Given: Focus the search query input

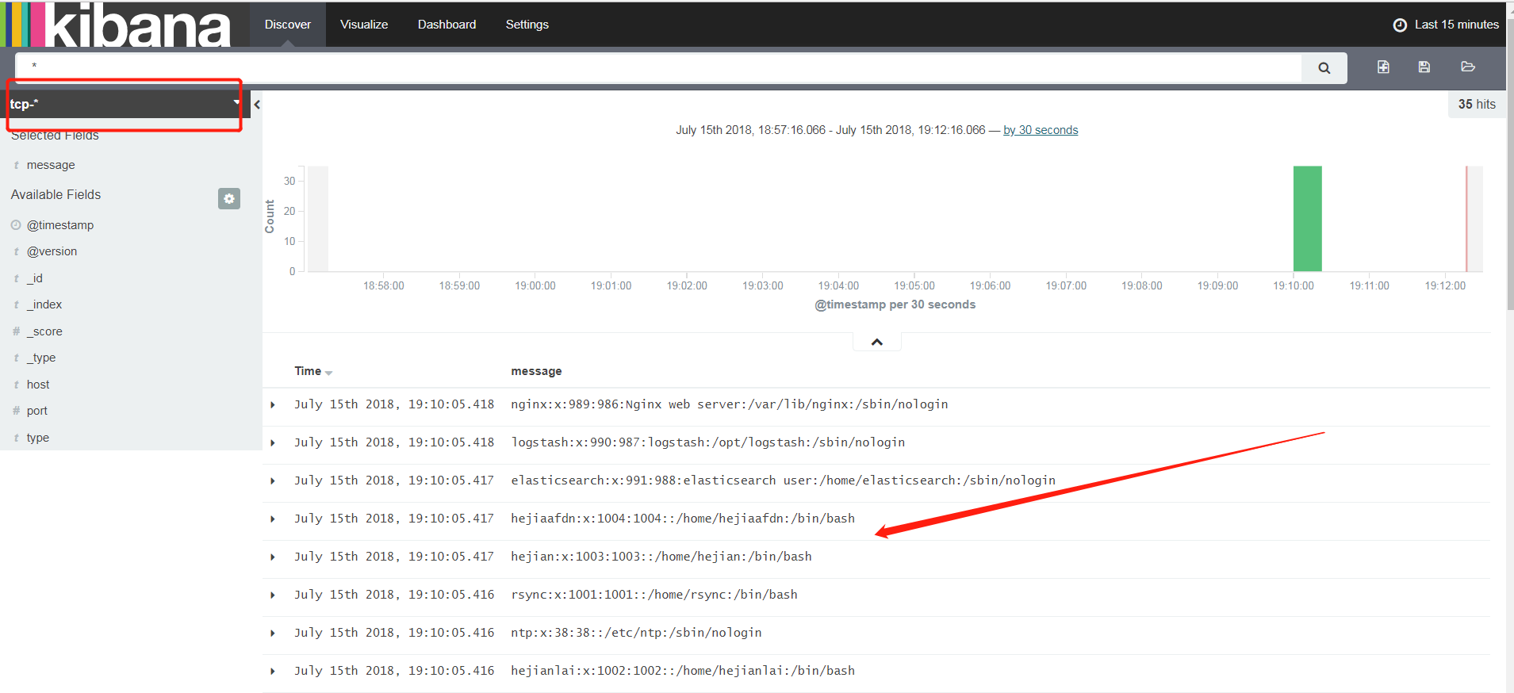Looking at the screenshot, I should (x=658, y=67).
